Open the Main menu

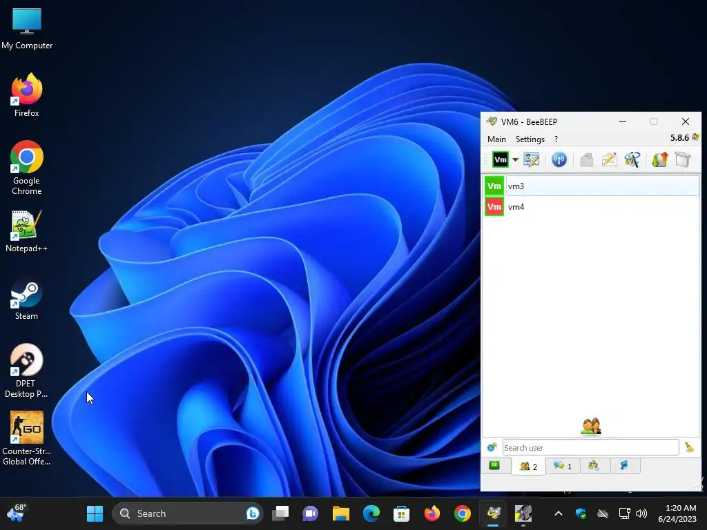click(496, 139)
